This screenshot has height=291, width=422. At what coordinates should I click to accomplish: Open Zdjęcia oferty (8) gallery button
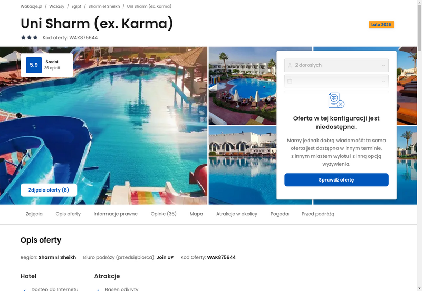click(49, 190)
